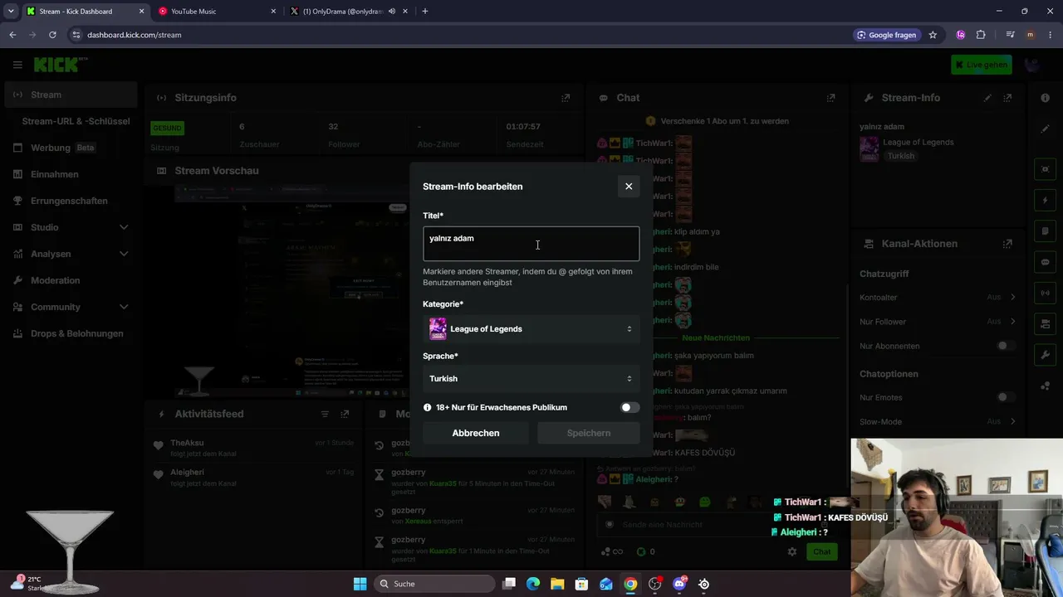1063x597 pixels.
Task: Click the chat bubble icon in right rail
Action: tap(1045, 262)
